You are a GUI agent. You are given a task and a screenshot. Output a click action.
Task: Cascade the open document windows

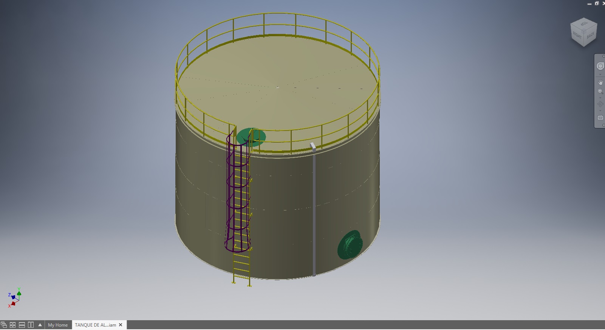point(4,325)
